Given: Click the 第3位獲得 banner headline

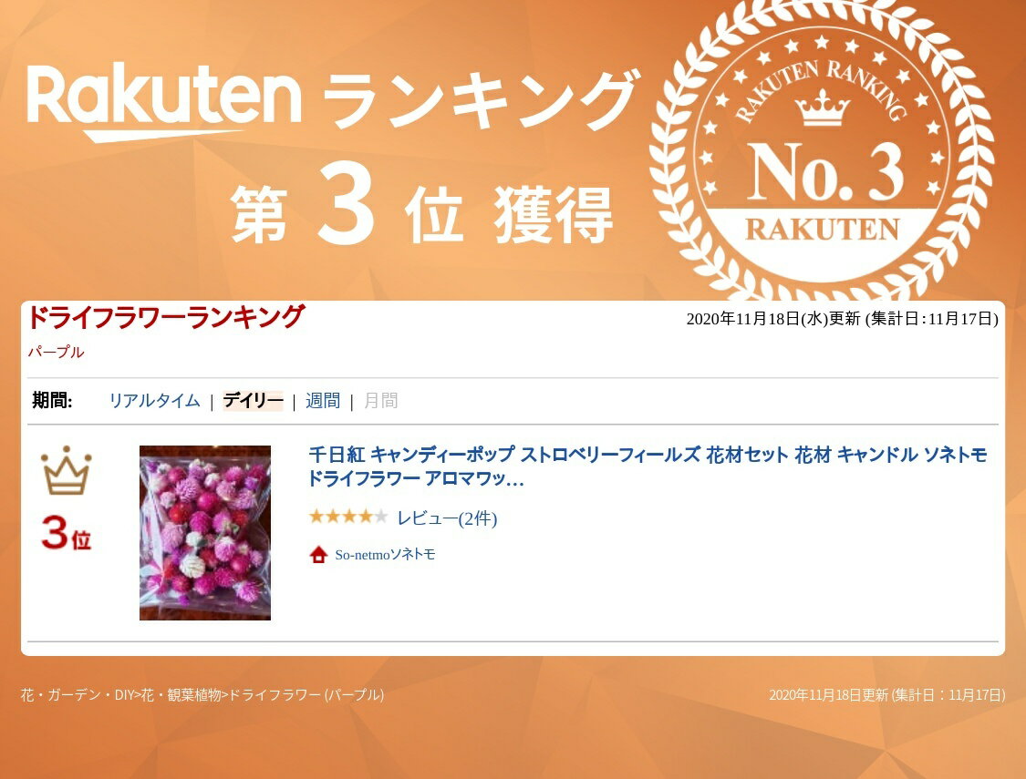Looking at the screenshot, I should click(422, 208).
